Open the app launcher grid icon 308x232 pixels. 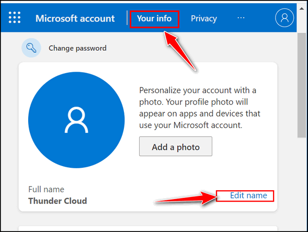click(x=15, y=17)
